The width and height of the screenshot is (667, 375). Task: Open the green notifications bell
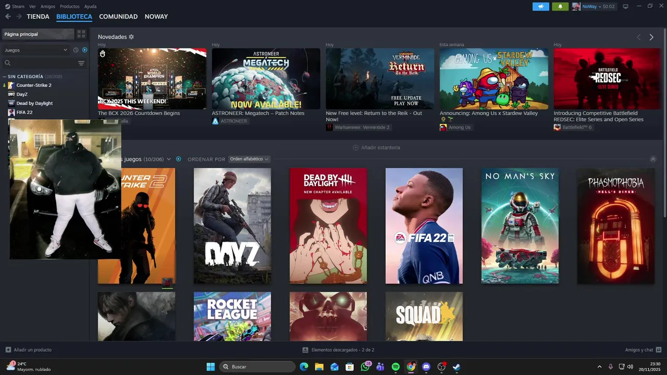pyautogui.click(x=560, y=6)
